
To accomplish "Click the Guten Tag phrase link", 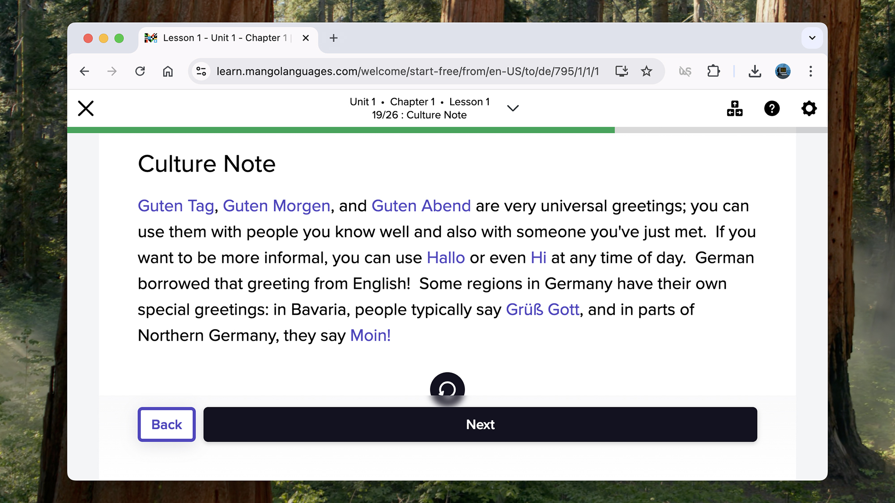I will click(x=176, y=206).
